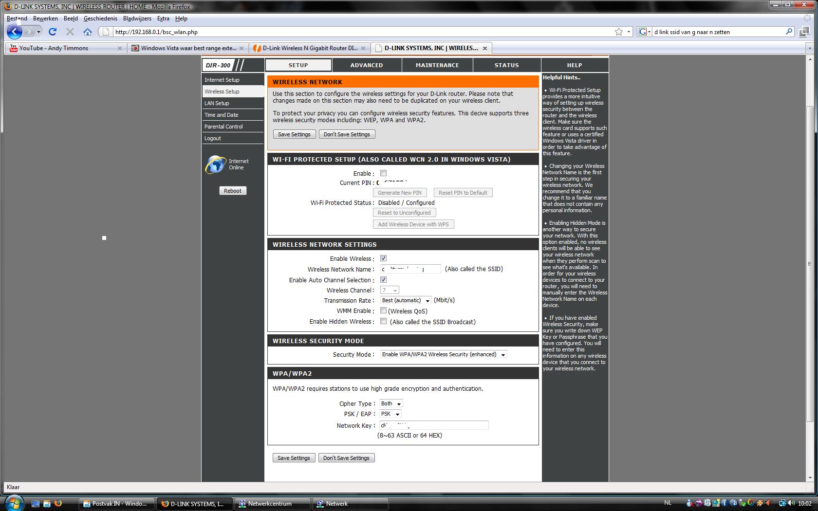Click the Wireless Network Name field
Screen dimensions: 818x511
410,269
